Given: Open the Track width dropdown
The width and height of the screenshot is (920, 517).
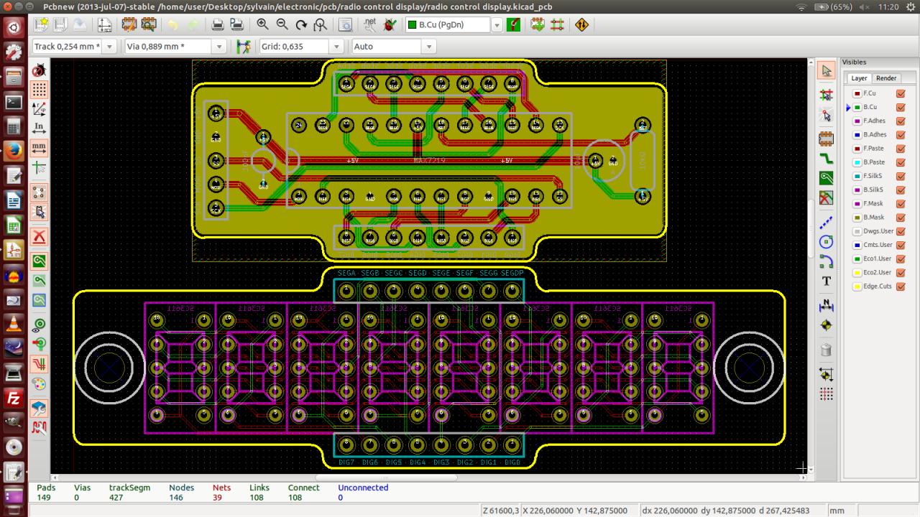Looking at the screenshot, I should pos(109,47).
